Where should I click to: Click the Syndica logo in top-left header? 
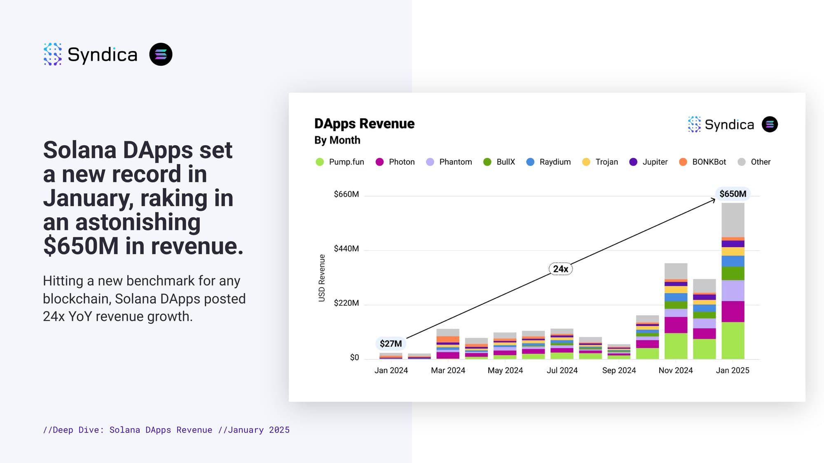click(91, 54)
